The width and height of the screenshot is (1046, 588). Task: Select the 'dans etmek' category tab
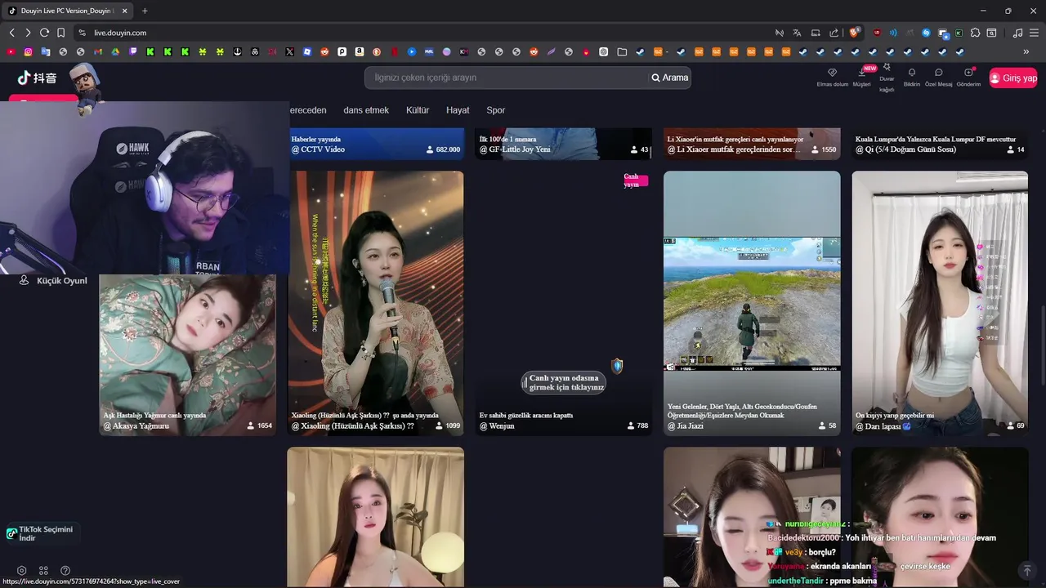click(x=366, y=110)
